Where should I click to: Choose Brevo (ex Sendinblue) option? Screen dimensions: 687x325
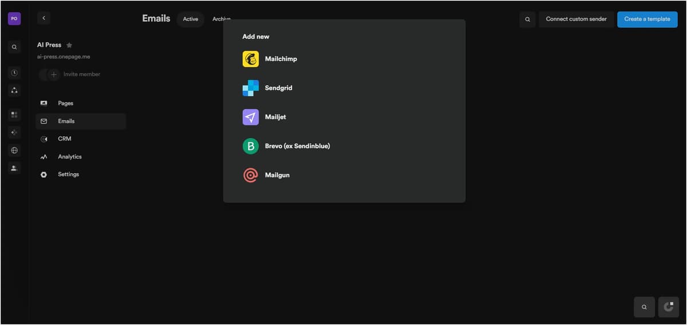(298, 146)
